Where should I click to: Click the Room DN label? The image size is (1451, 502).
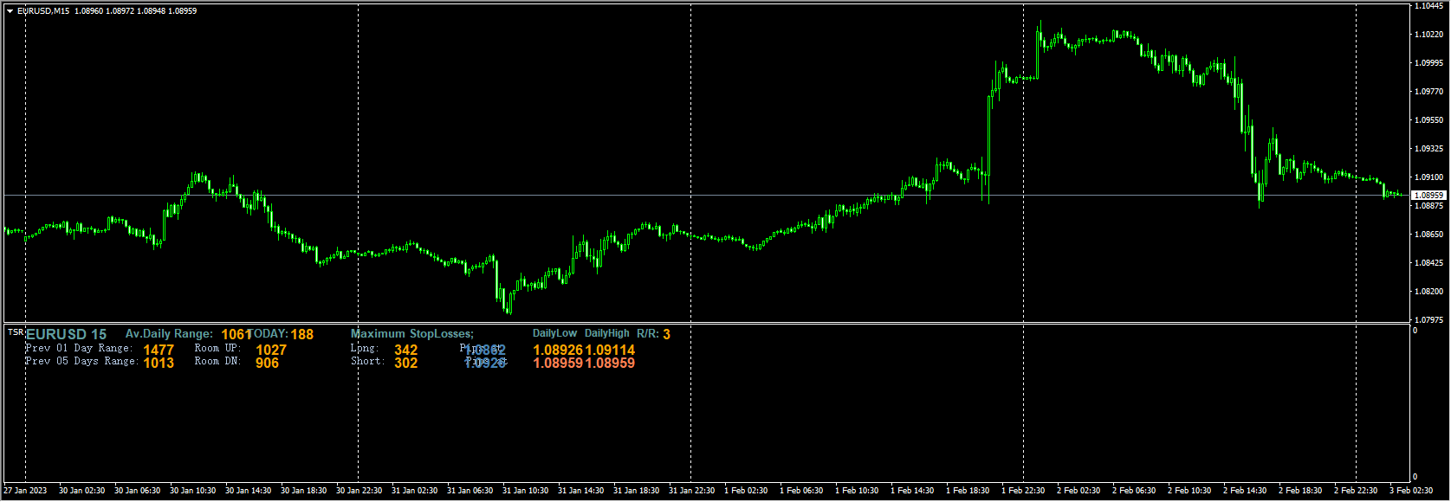[217, 361]
